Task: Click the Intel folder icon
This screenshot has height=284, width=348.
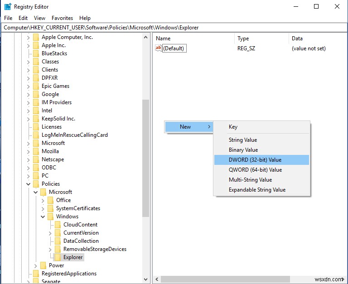Action: coord(36,111)
